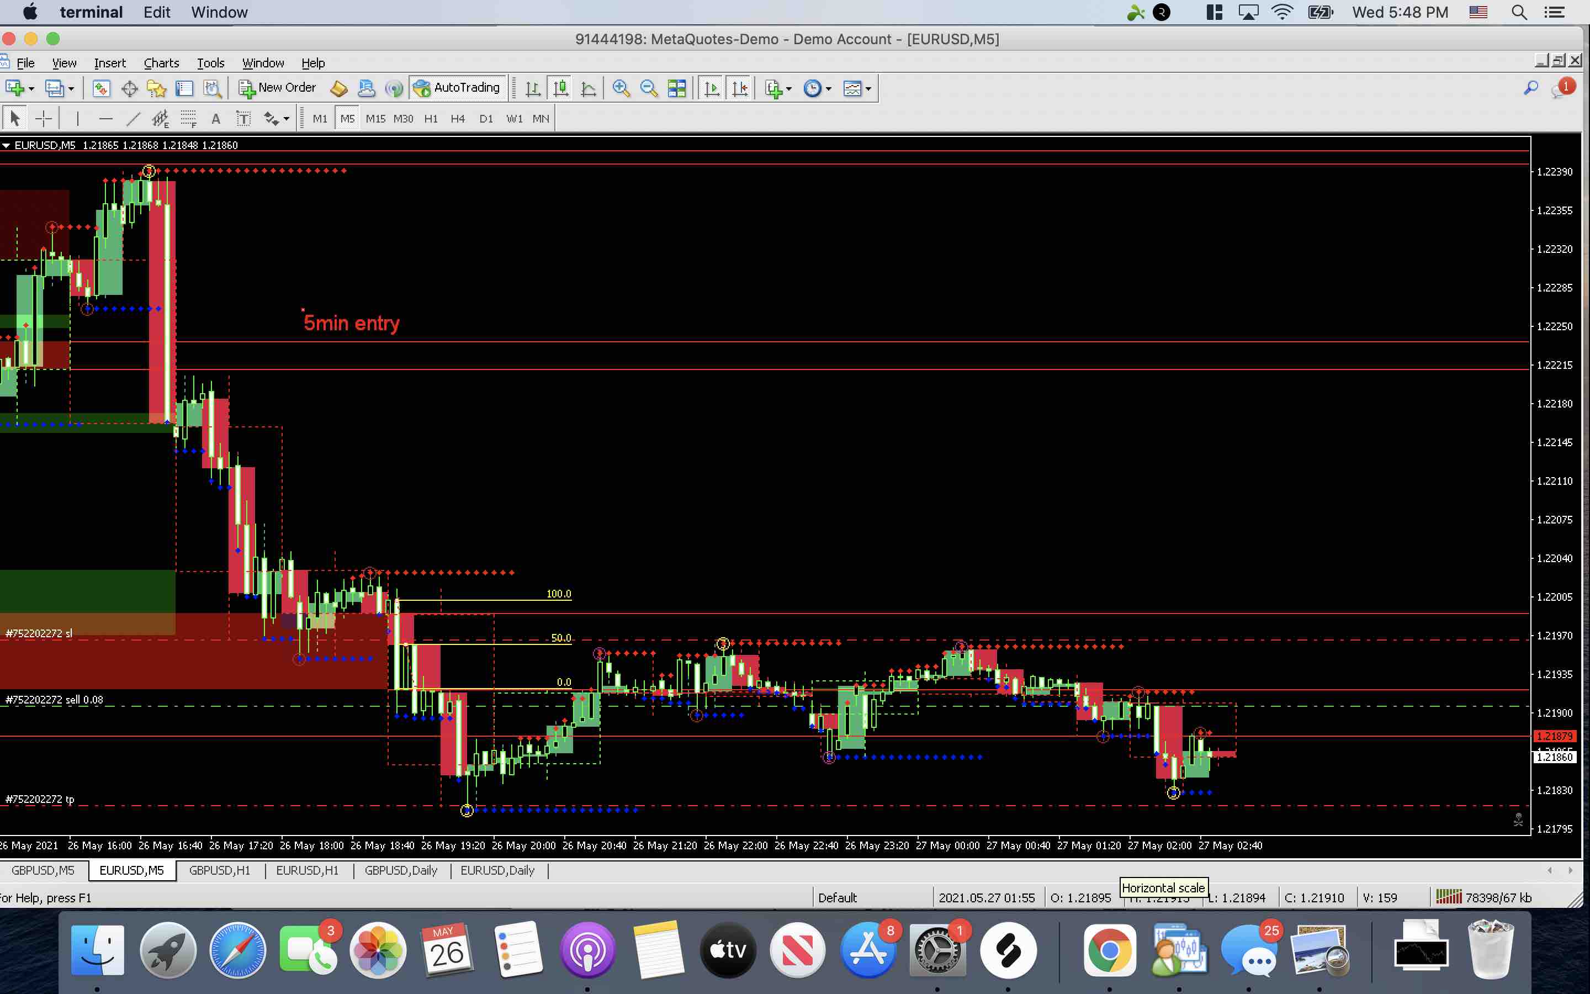Toggle the chart shift

pos(740,87)
